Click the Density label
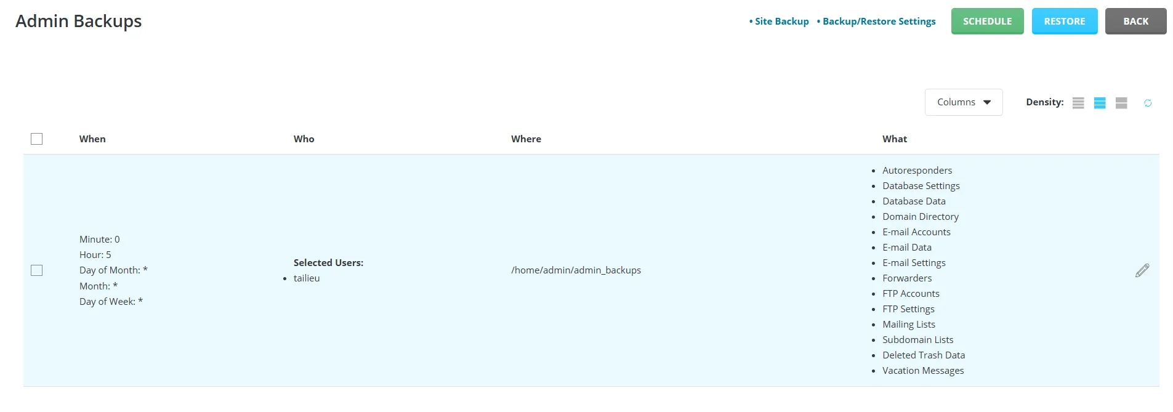This screenshot has width=1173, height=412. (1044, 102)
